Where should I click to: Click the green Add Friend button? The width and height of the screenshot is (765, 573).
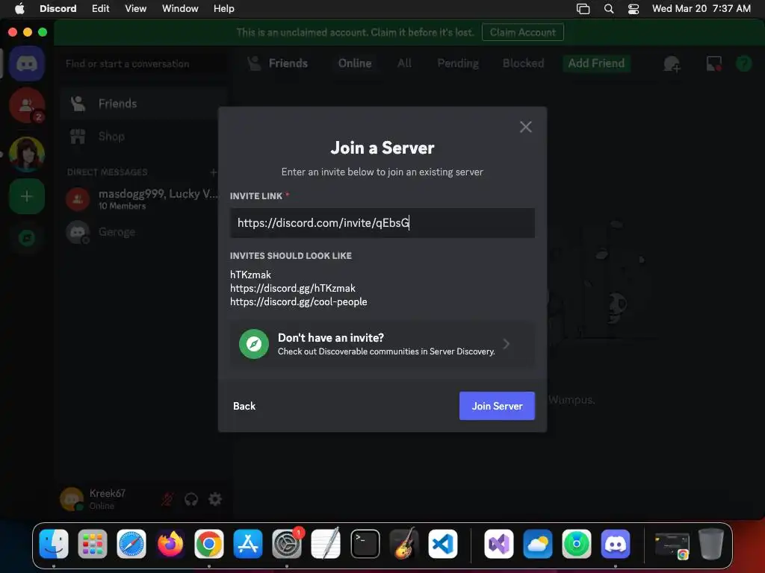pos(596,63)
